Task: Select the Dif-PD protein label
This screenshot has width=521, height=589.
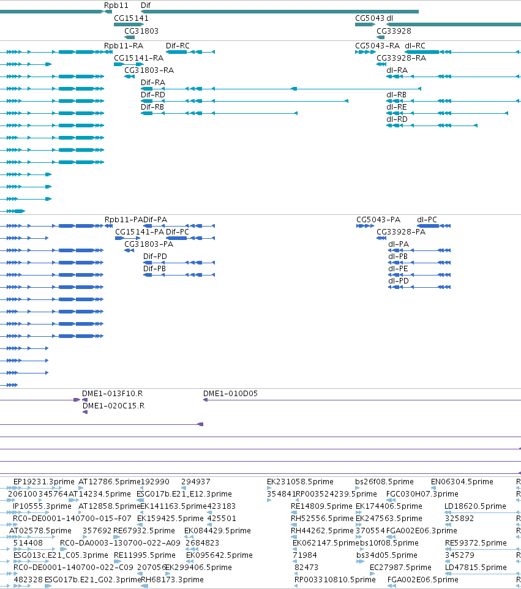Action: [155, 256]
